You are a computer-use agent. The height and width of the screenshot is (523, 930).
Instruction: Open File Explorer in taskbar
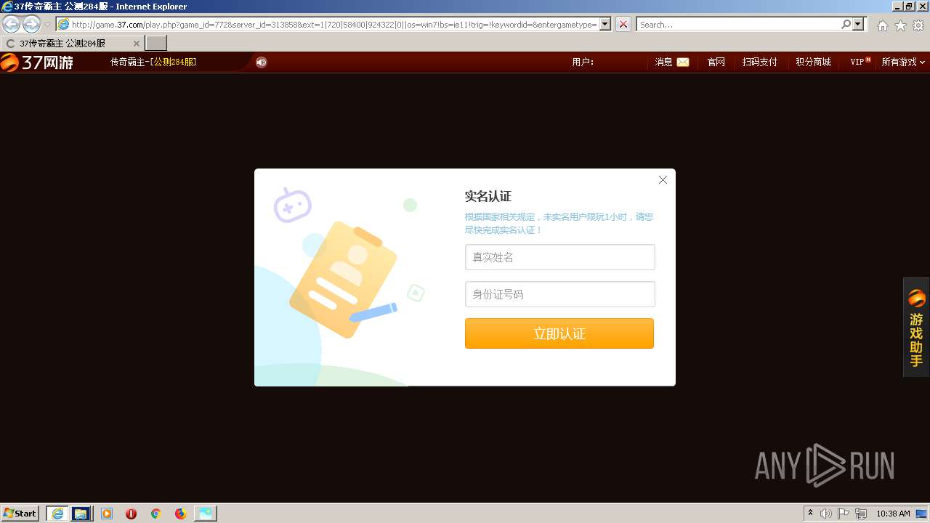point(81,514)
